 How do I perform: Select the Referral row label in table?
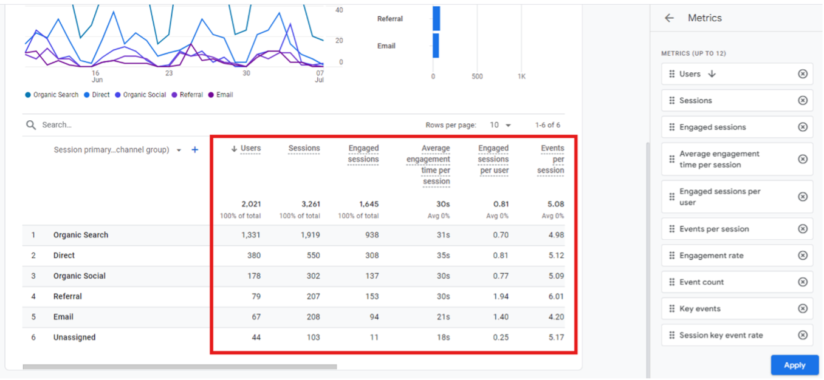[67, 297]
